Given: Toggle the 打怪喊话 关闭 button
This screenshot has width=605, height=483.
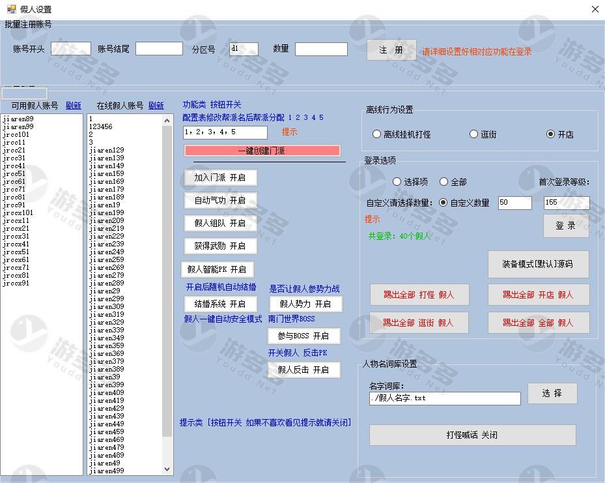Looking at the screenshot, I should point(473,435).
